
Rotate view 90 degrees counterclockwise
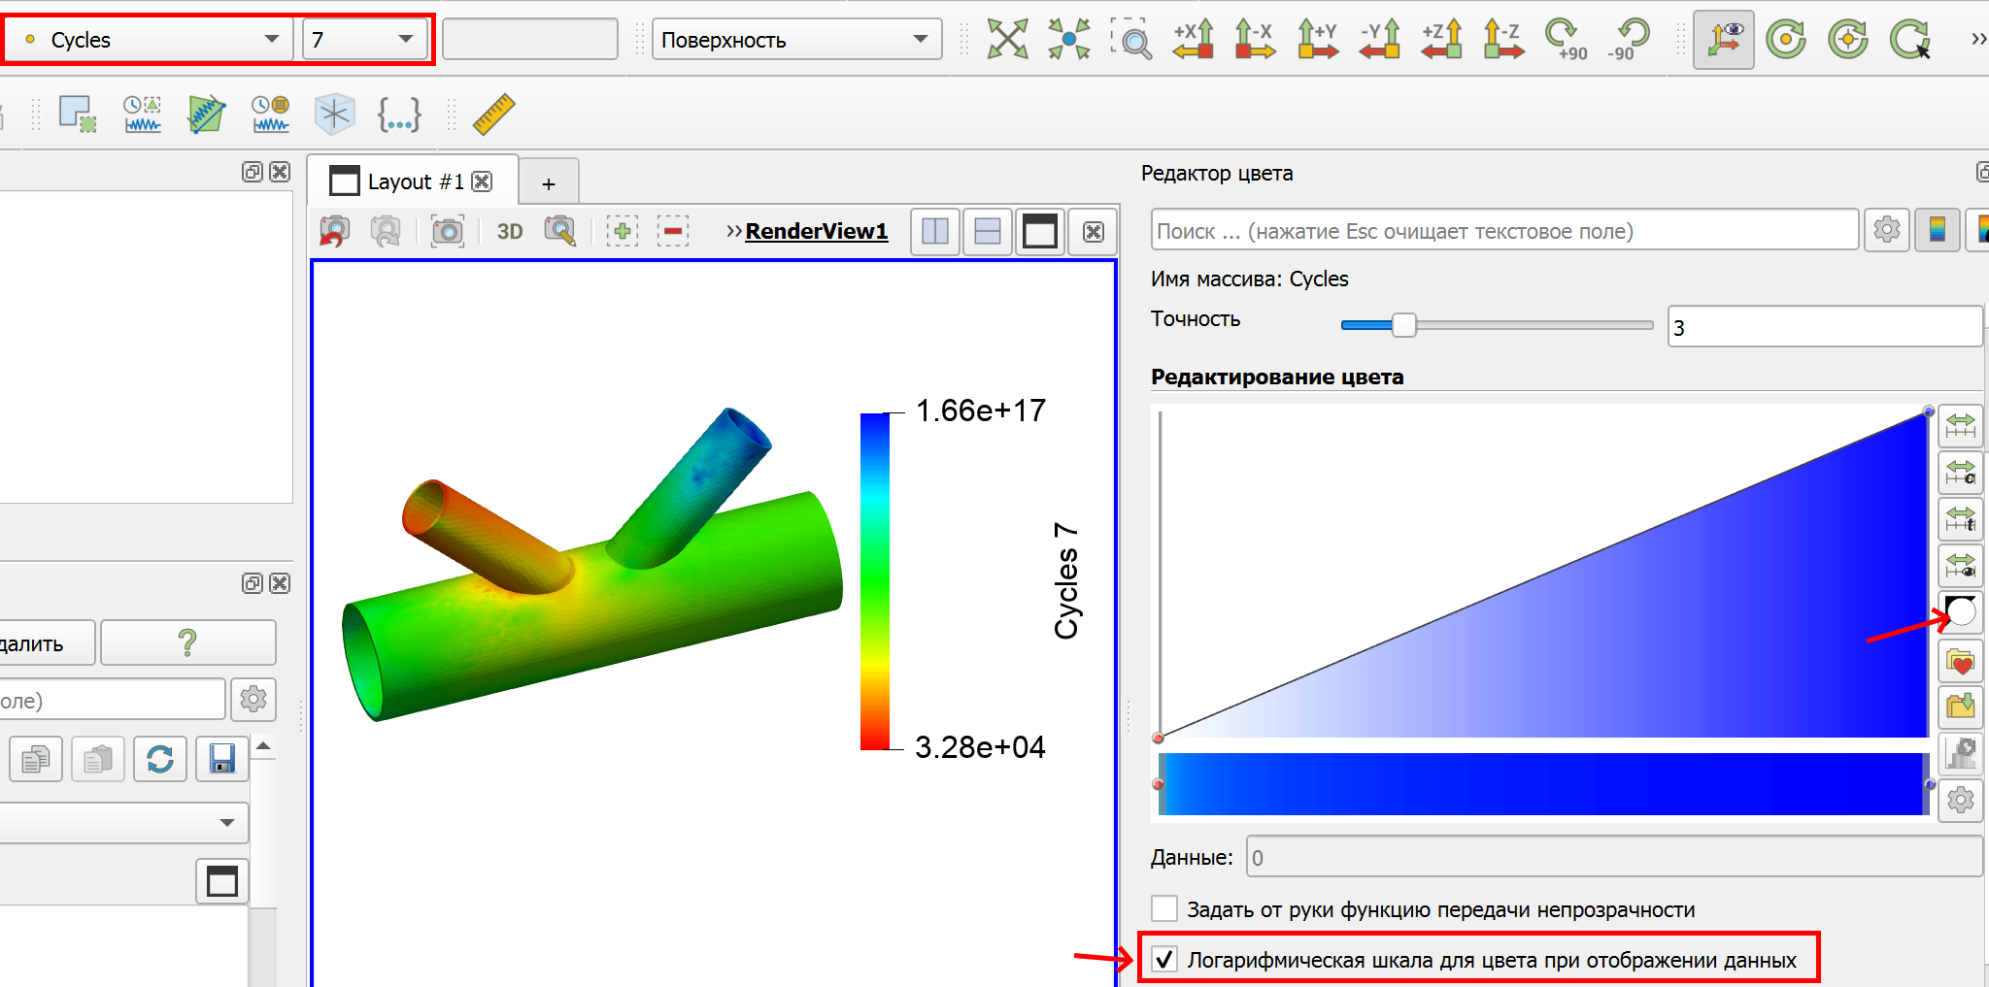pos(1628,40)
